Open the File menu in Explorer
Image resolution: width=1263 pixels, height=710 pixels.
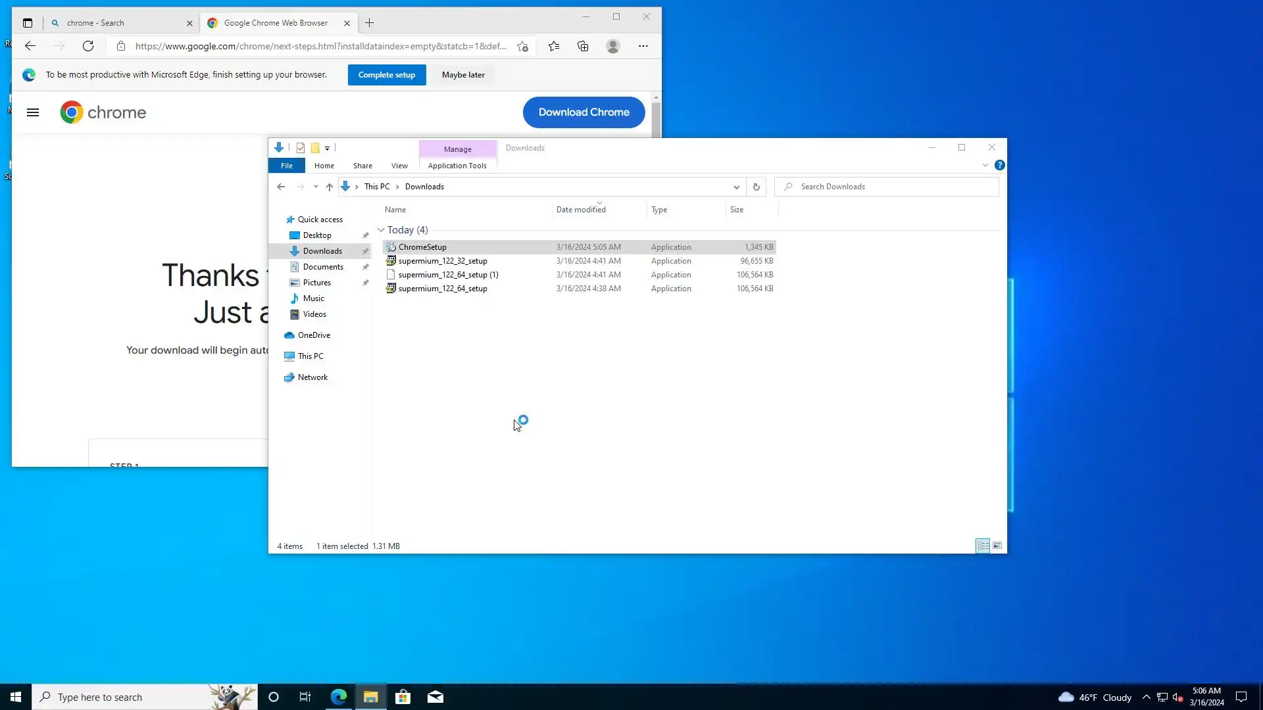pyautogui.click(x=287, y=166)
